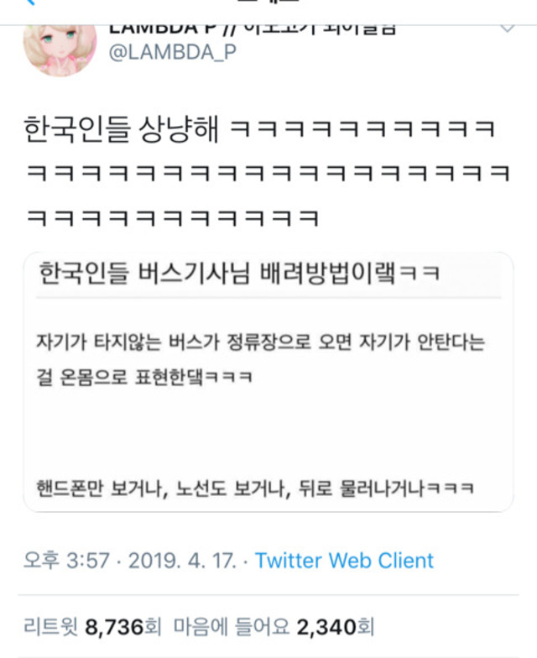This screenshot has height=658, width=537.
Task: Click the blank area inside the quoted card
Action: (x=268, y=432)
